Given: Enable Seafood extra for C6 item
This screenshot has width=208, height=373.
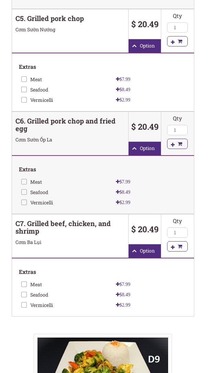Looking at the screenshot, I should coord(24,192).
